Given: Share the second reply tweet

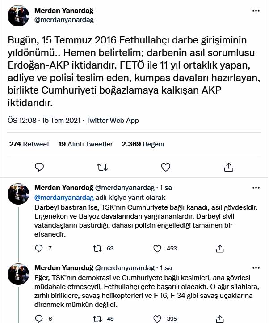Looking at the screenshot, I should pyautogui.click(x=219, y=319).
